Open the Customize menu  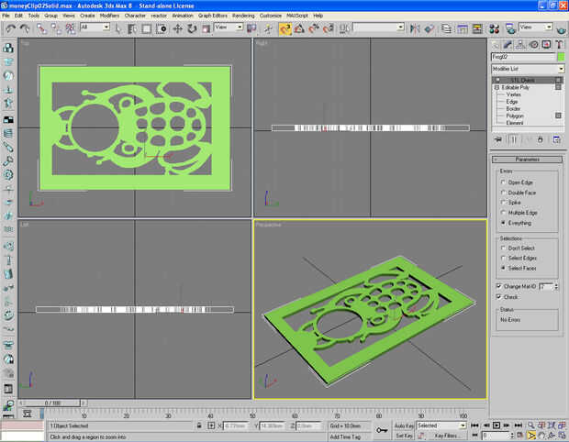tap(271, 16)
